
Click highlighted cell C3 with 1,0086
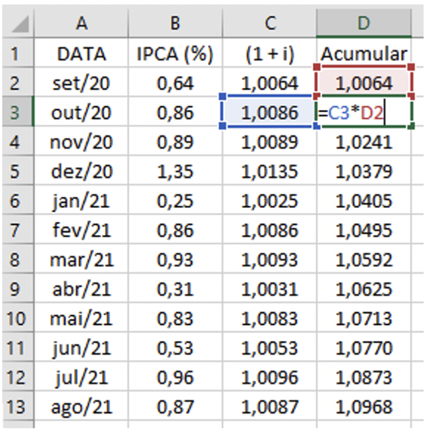pyautogui.click(x=269, y=112)
